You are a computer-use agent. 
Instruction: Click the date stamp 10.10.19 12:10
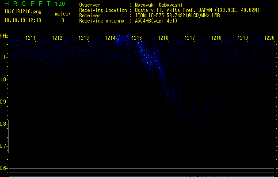click(23, 20)
